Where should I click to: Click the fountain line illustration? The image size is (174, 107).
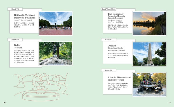41,87
